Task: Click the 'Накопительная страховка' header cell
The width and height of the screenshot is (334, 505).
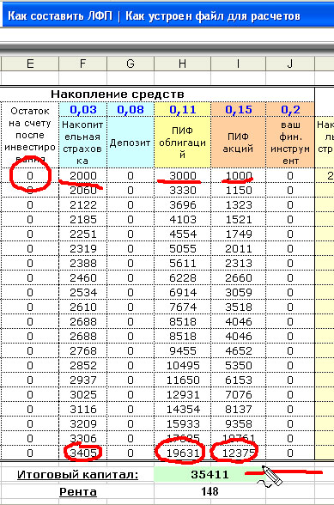Action: (82, 143)
